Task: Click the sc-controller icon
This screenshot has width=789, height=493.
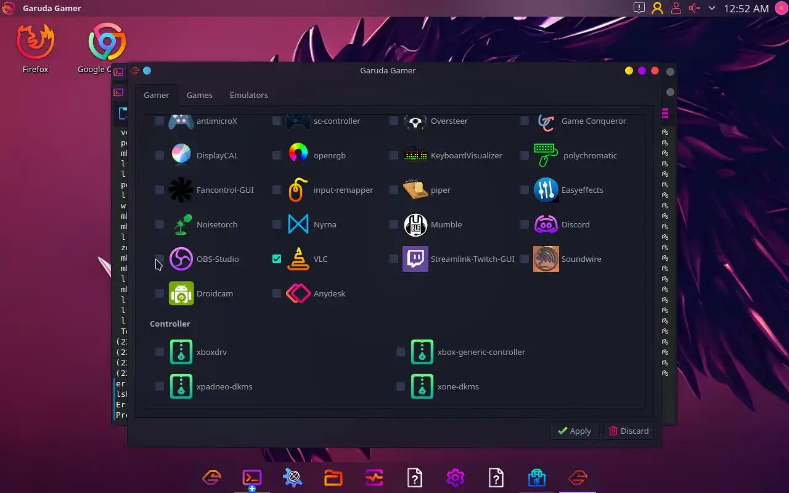Action: coord(298,121)
